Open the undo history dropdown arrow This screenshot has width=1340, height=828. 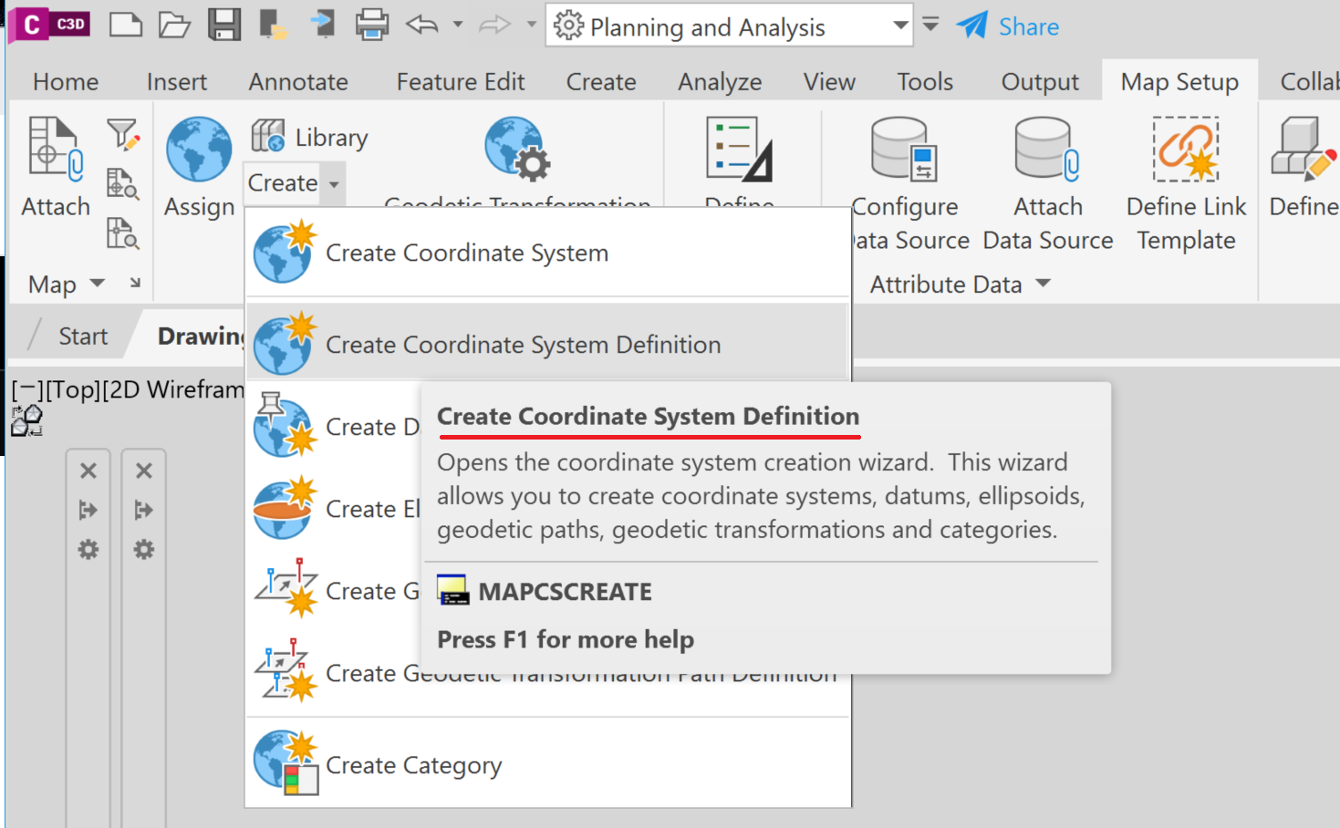tap(458, 25)
